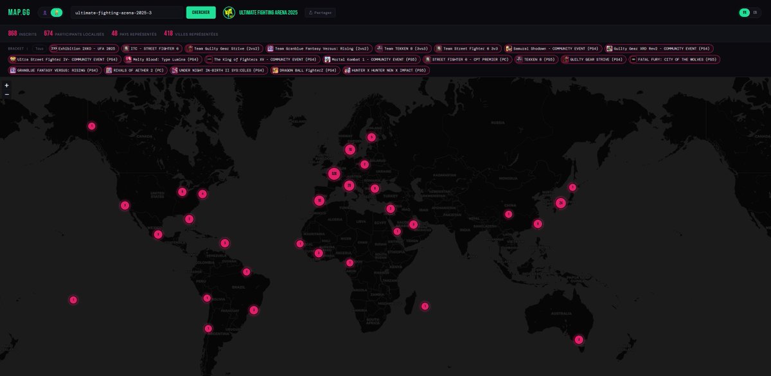
Task: Select the Tous bracket filter
Action: pos(40,48)
